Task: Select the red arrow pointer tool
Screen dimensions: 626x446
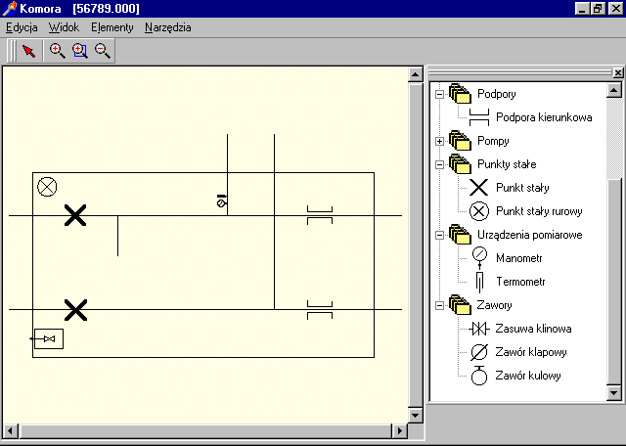Action: [x=29, y=51]
